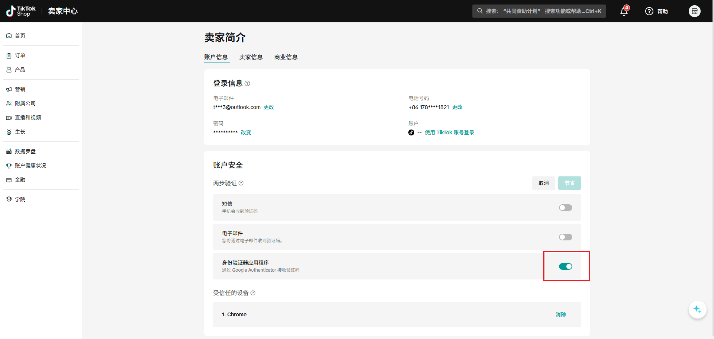This screenshot has height=339, width=714.
Task: Turn on the 电子邮件 verification toggle
Action: point(565,237)
